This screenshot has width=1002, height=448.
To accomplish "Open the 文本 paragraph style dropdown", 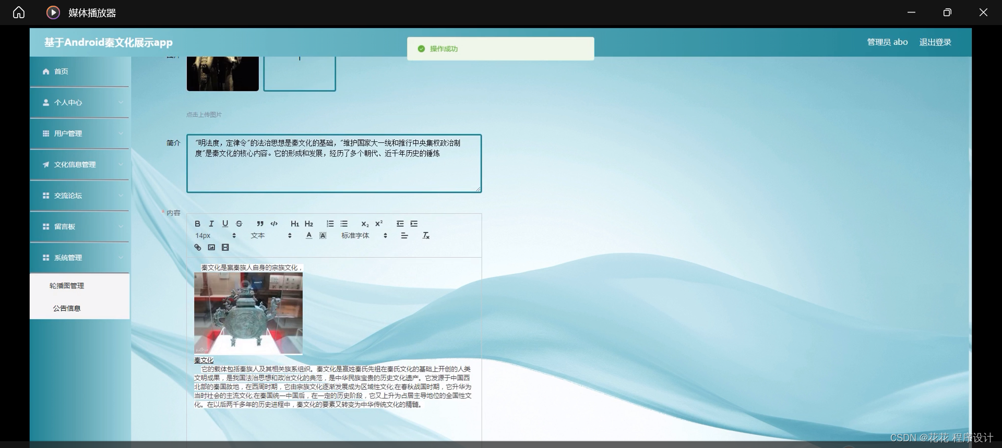I will point(271,236).
